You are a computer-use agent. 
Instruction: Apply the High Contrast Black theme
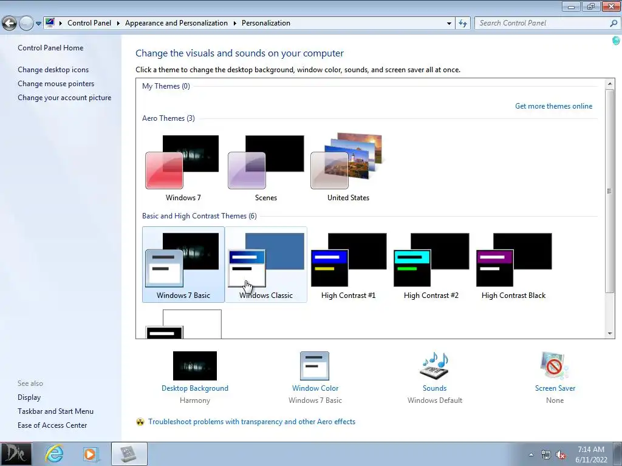(x=513, y=265)
